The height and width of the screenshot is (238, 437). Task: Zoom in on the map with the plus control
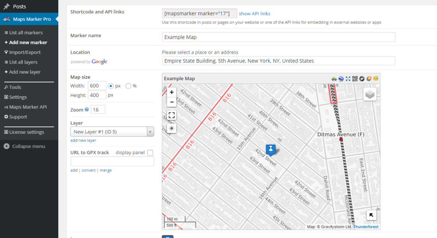[x=171, y=92]
